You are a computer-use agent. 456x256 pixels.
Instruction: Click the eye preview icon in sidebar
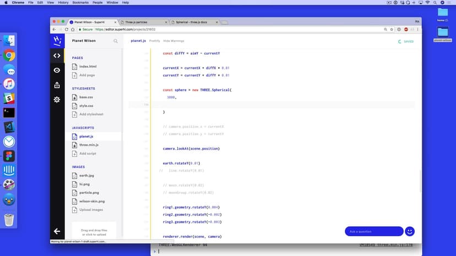click(57, 70)
